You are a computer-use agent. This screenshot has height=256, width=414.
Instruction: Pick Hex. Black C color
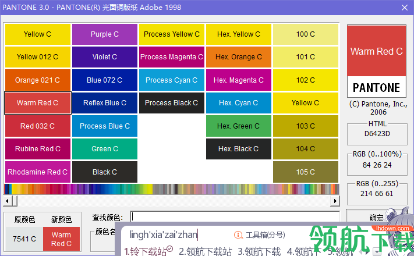[x=239, y=149]
